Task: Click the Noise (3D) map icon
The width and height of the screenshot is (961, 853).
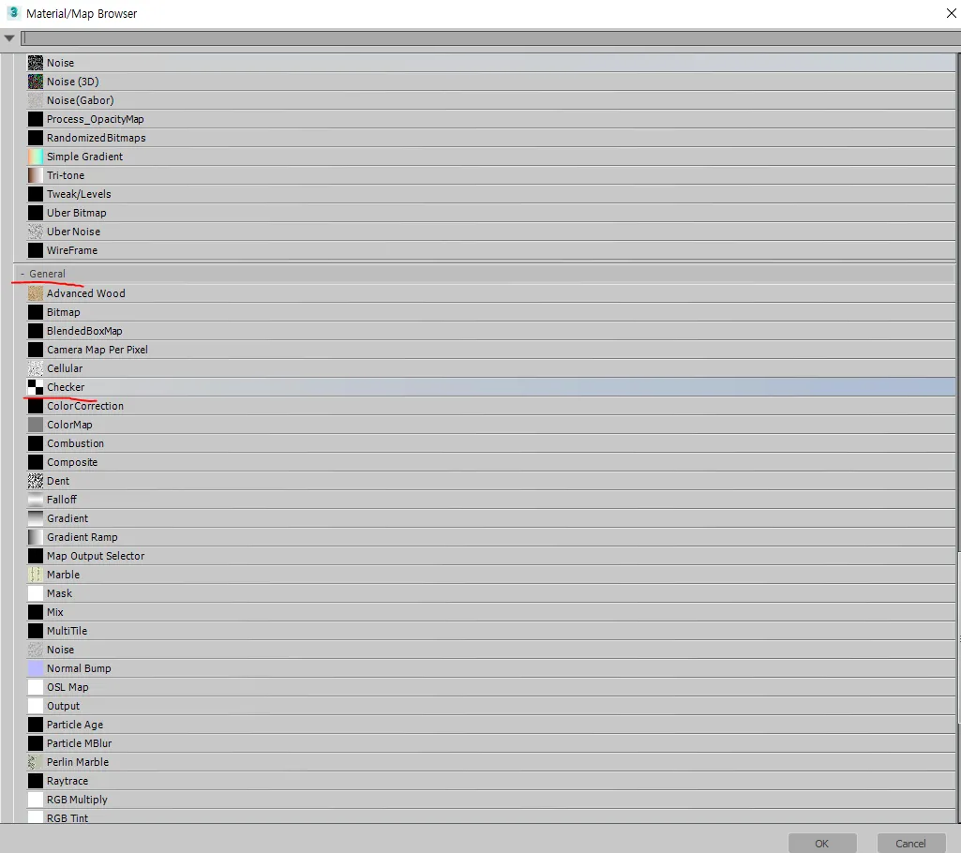Action: (x=36, y=82)
